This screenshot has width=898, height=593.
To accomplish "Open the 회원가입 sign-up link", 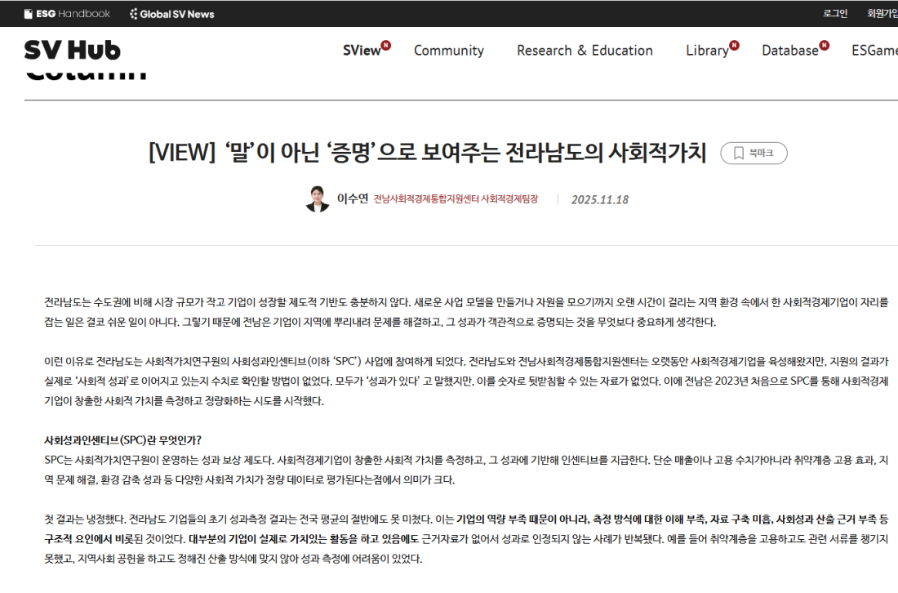I will click(x=882, y=14).
